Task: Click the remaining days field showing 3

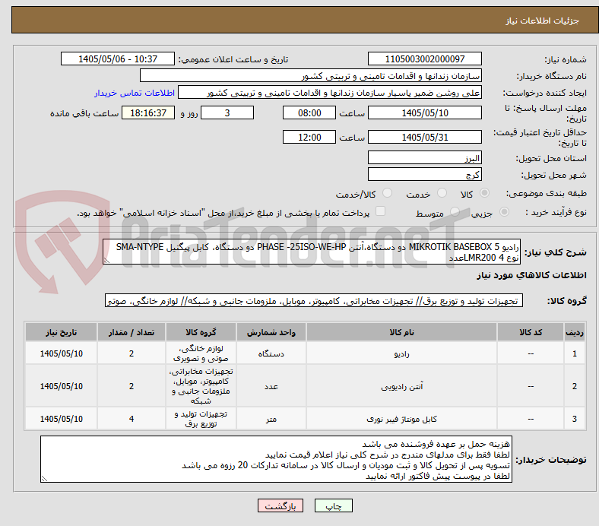Action: click(227, 112)
